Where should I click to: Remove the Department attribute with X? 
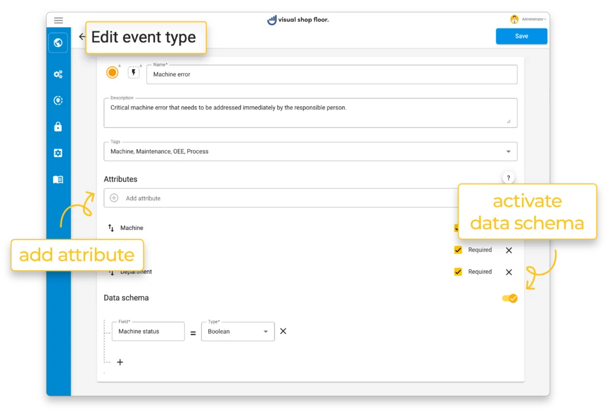(509, 272)
